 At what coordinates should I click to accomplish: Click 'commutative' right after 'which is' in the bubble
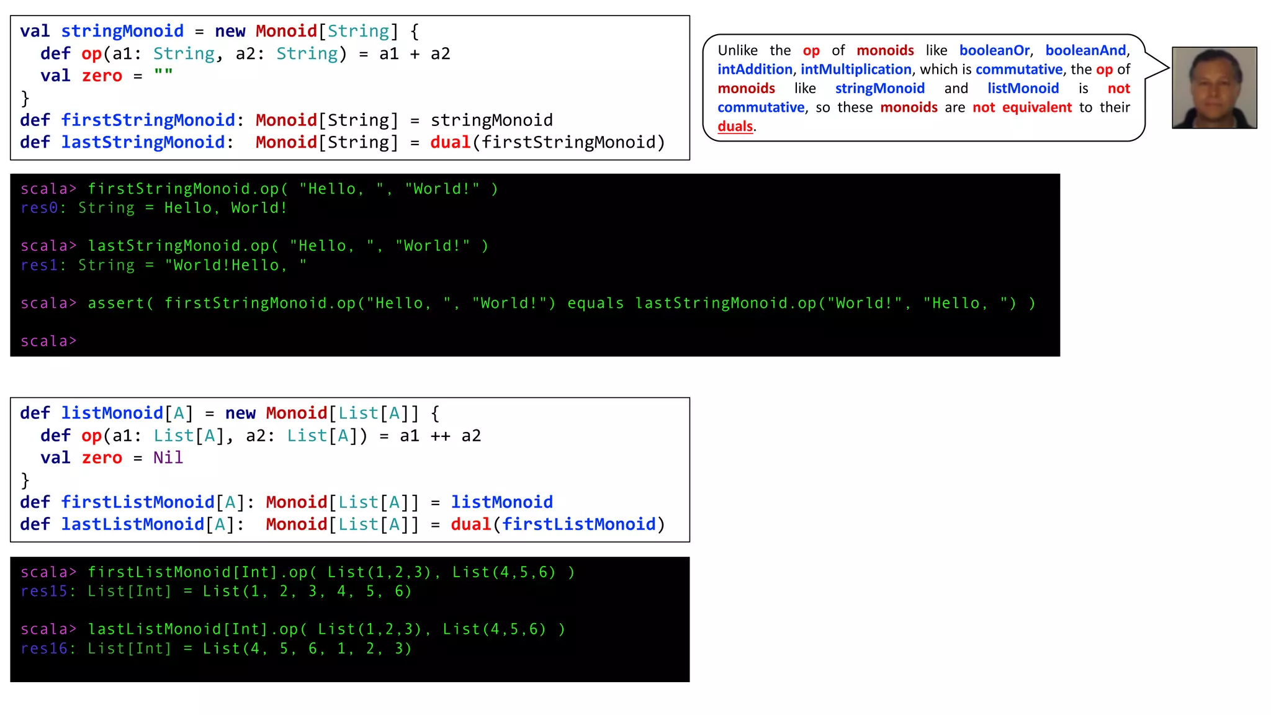click(1019, 69)
